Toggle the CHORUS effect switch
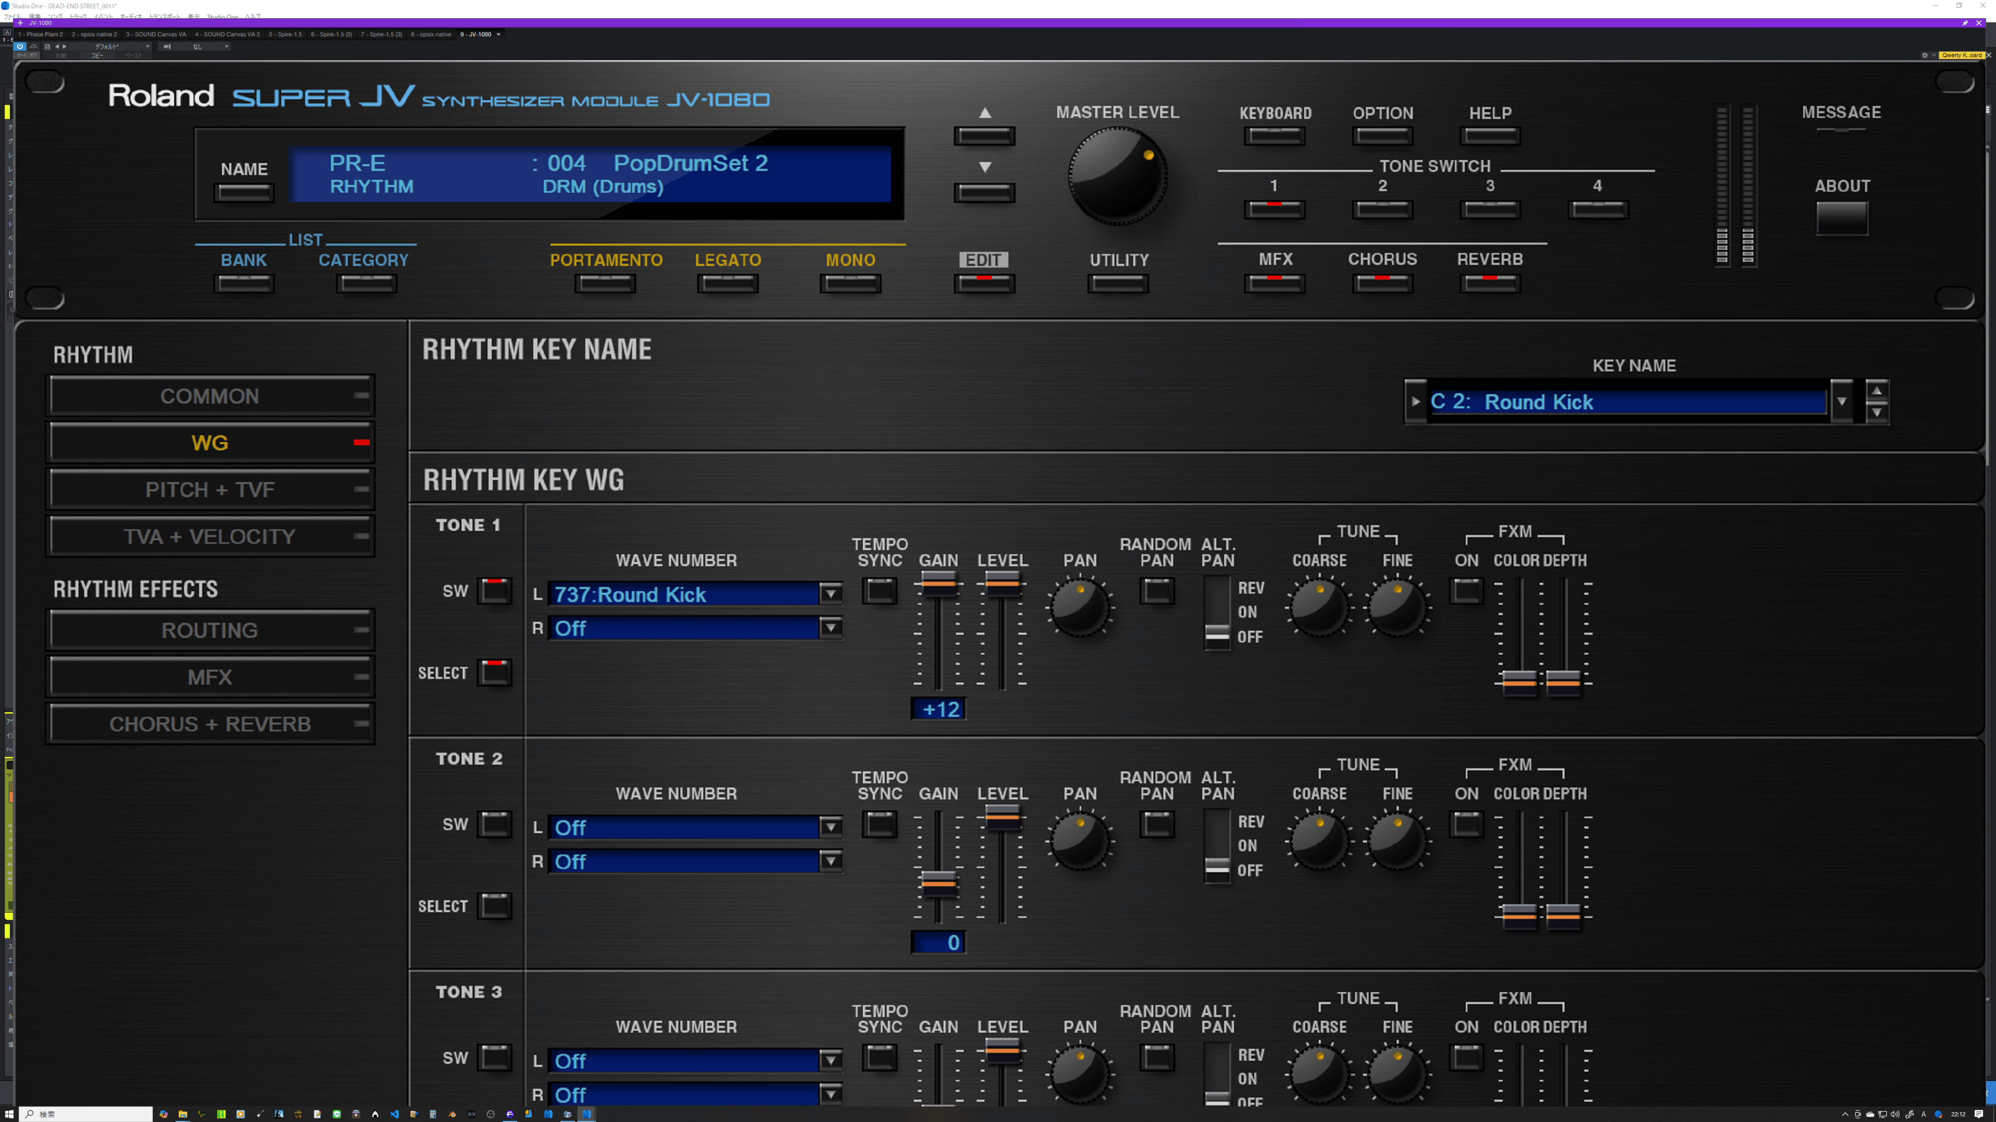 tap(1383, 283)
